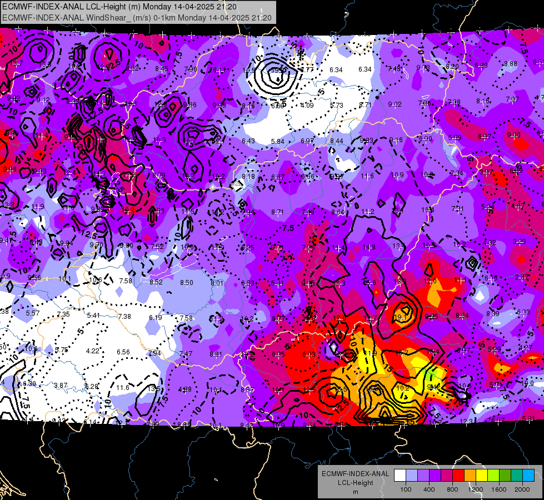Click the wind shear value 3.87
The width and height of the screenshot is (544, 500).
[x=61, y=386]
